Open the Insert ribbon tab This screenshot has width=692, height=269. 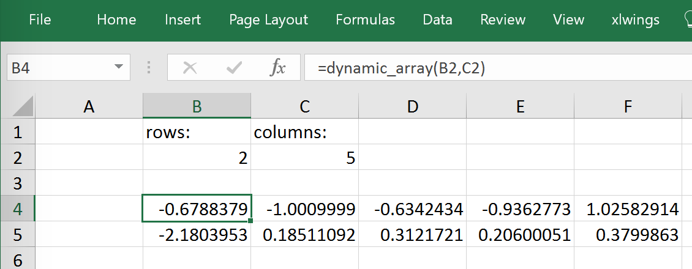pyautogui.click(x=182, y=20)
